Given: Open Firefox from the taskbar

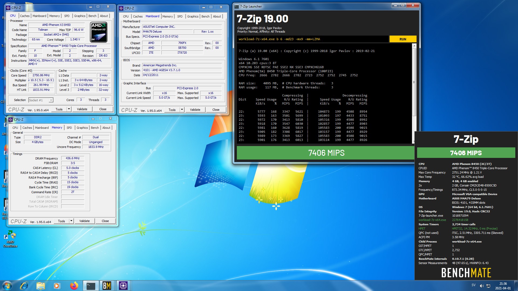Looking at the screenshot, I should pos(74,286).
